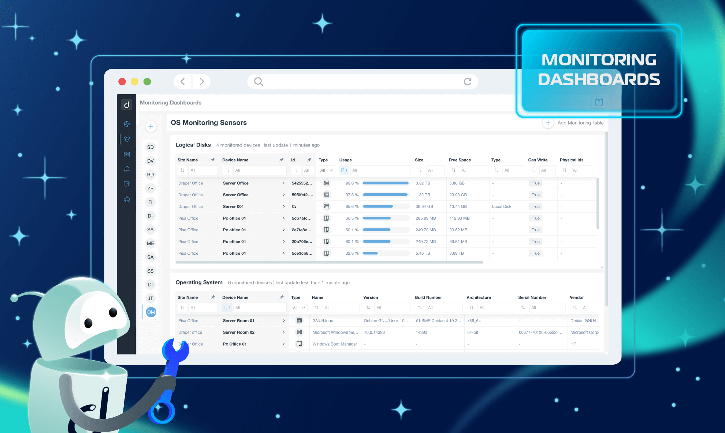Click the cube icon in the sidebar
Screen dimensions: 725x433
pos(127,139)
